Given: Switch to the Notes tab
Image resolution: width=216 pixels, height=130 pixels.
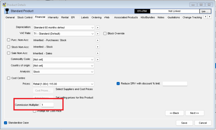Looking at the screenshot, I should tap(161, 17).
